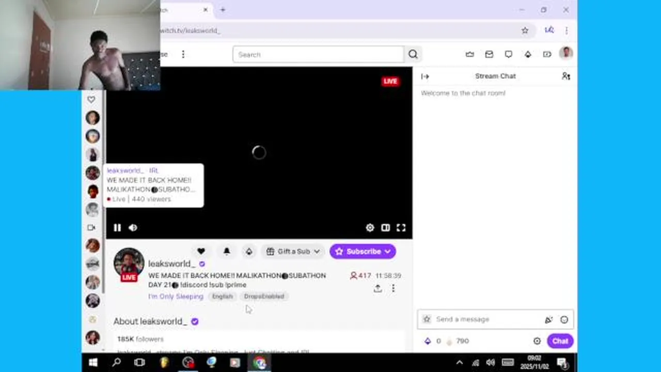Open the notifications inbox icon
This screenshot has width=661, height=372.
click(489, 54)
